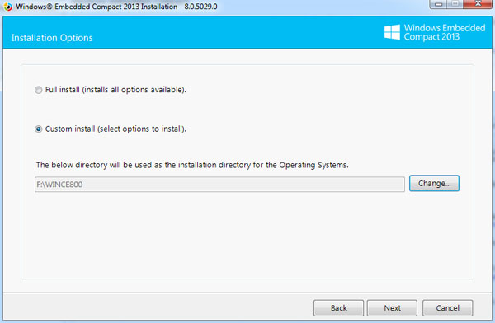Select the Full install radio button
This screenshot has width=495, height=323.
38,90
